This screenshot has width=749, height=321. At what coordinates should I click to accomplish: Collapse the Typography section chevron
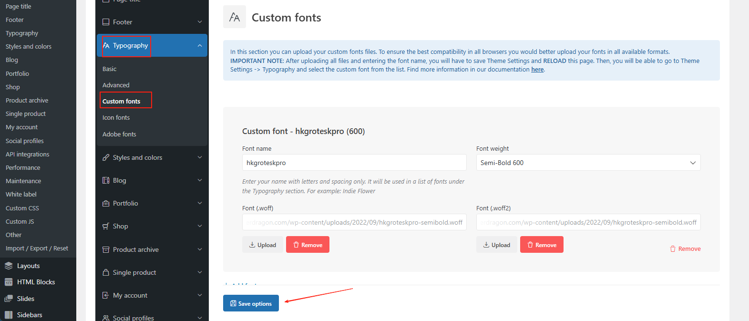[199, 45]
